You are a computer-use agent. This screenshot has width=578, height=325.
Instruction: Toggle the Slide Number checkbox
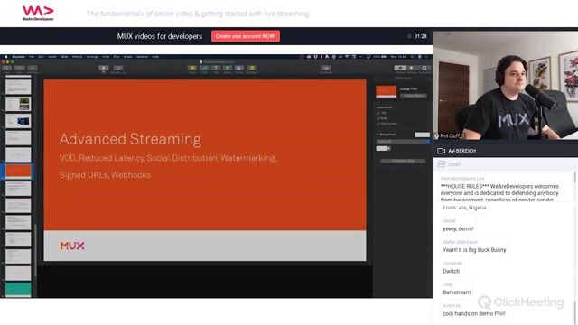[378, 124]
